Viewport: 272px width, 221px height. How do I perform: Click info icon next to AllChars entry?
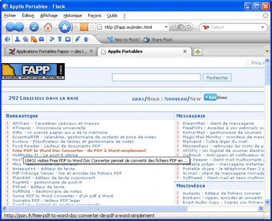tap(8, 123)
